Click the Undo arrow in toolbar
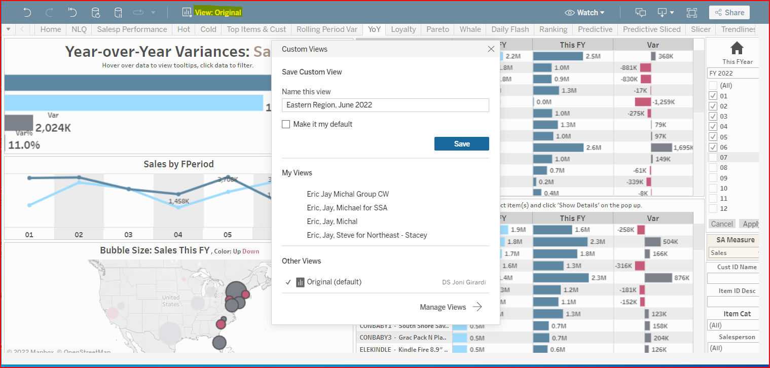The width and height of the screenshot is (770, 368). tap(27, 12)
